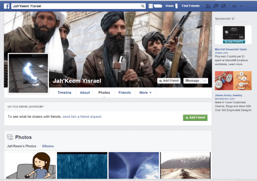This screenshot has width=257, height=181.
Task: Expand the account menu arrow
Action: 241,6
